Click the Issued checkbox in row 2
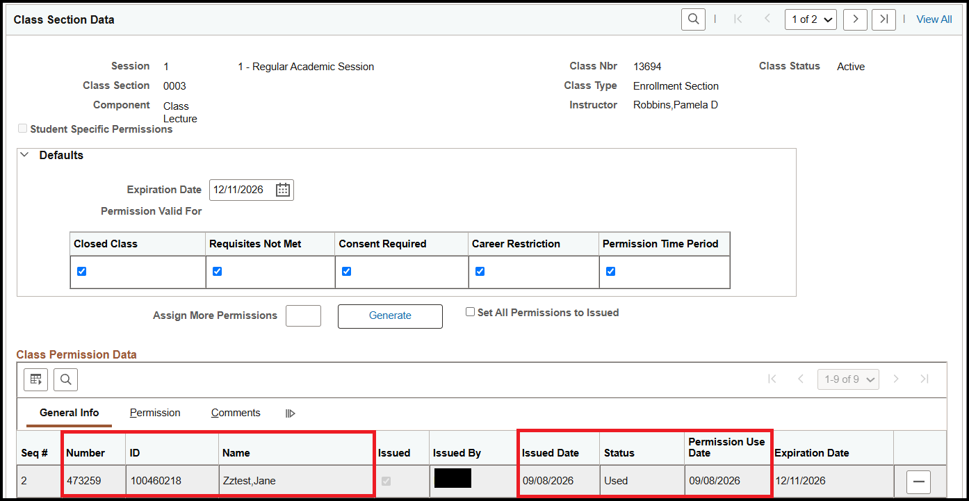This screenshot has height=501, width=969. pyautogui.click(x=387, y=481)
